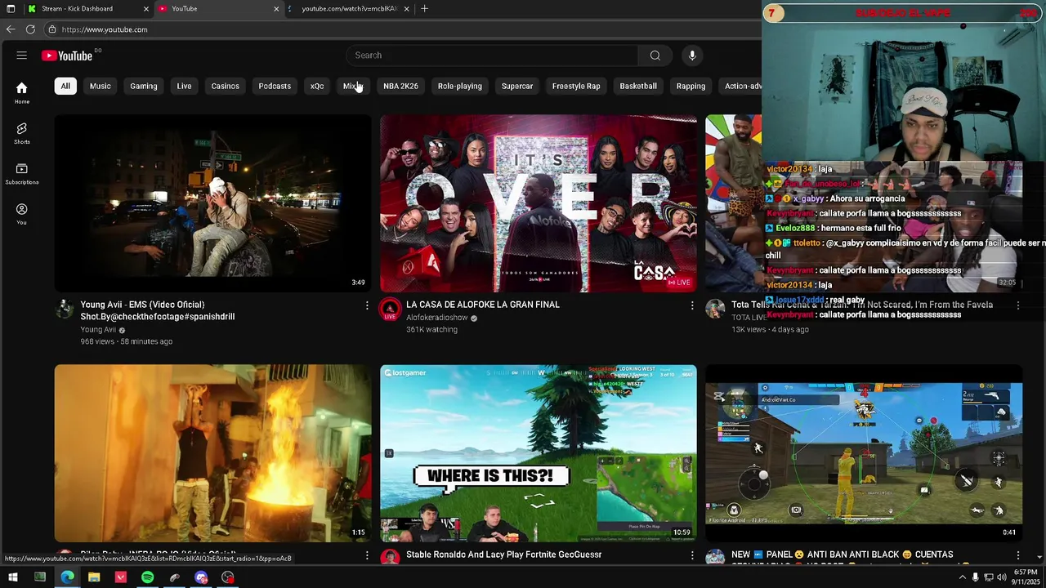
Task: Open Subscriptions in the left sidebar
Action: [22, 173]
